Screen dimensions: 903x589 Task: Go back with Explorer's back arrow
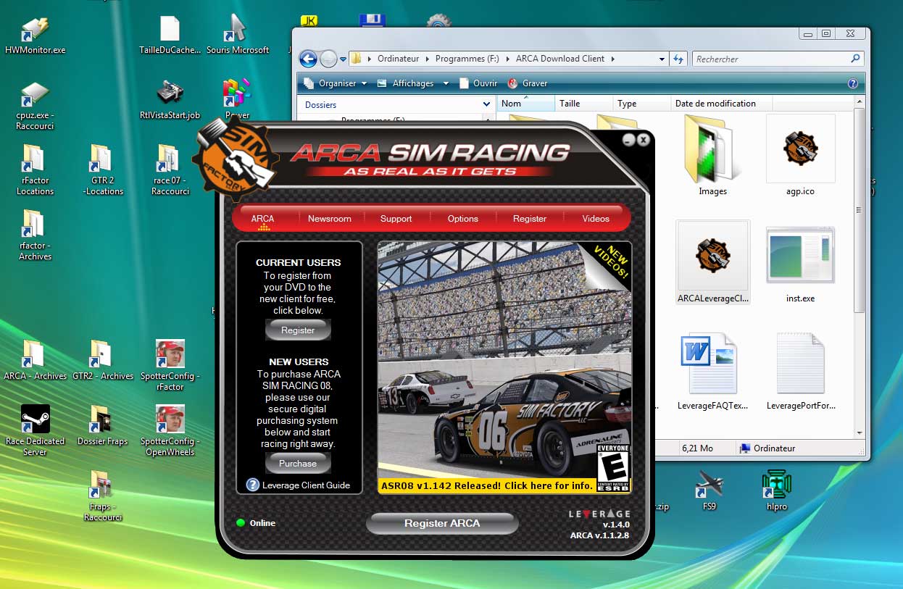308,59
